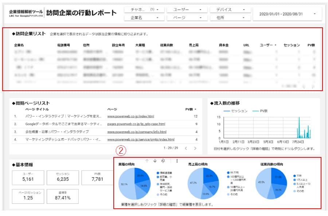Screen dimensions: 328x216
Task: Open the 企業名 filter dropdown
Action: click(144, 18)
